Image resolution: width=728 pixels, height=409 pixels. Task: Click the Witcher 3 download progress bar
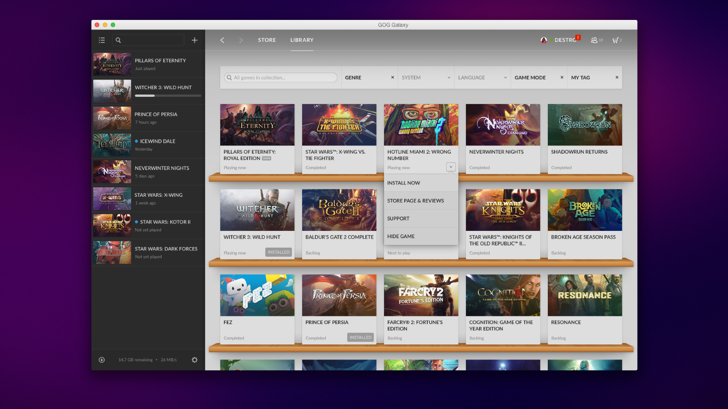pyautogui.click(x=168, y=96)
